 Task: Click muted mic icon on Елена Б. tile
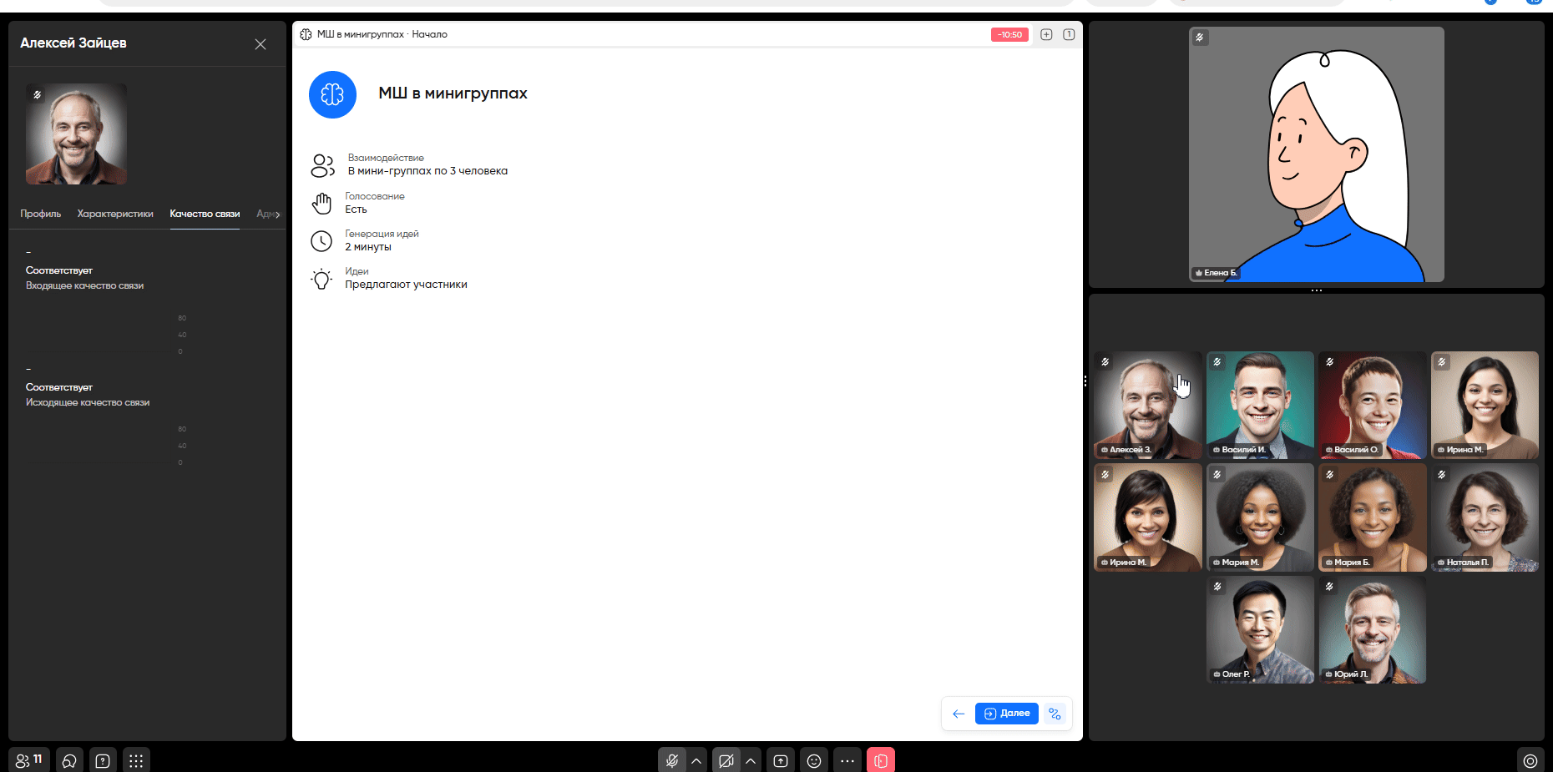pyautogui.click(x=1200, y=38)
